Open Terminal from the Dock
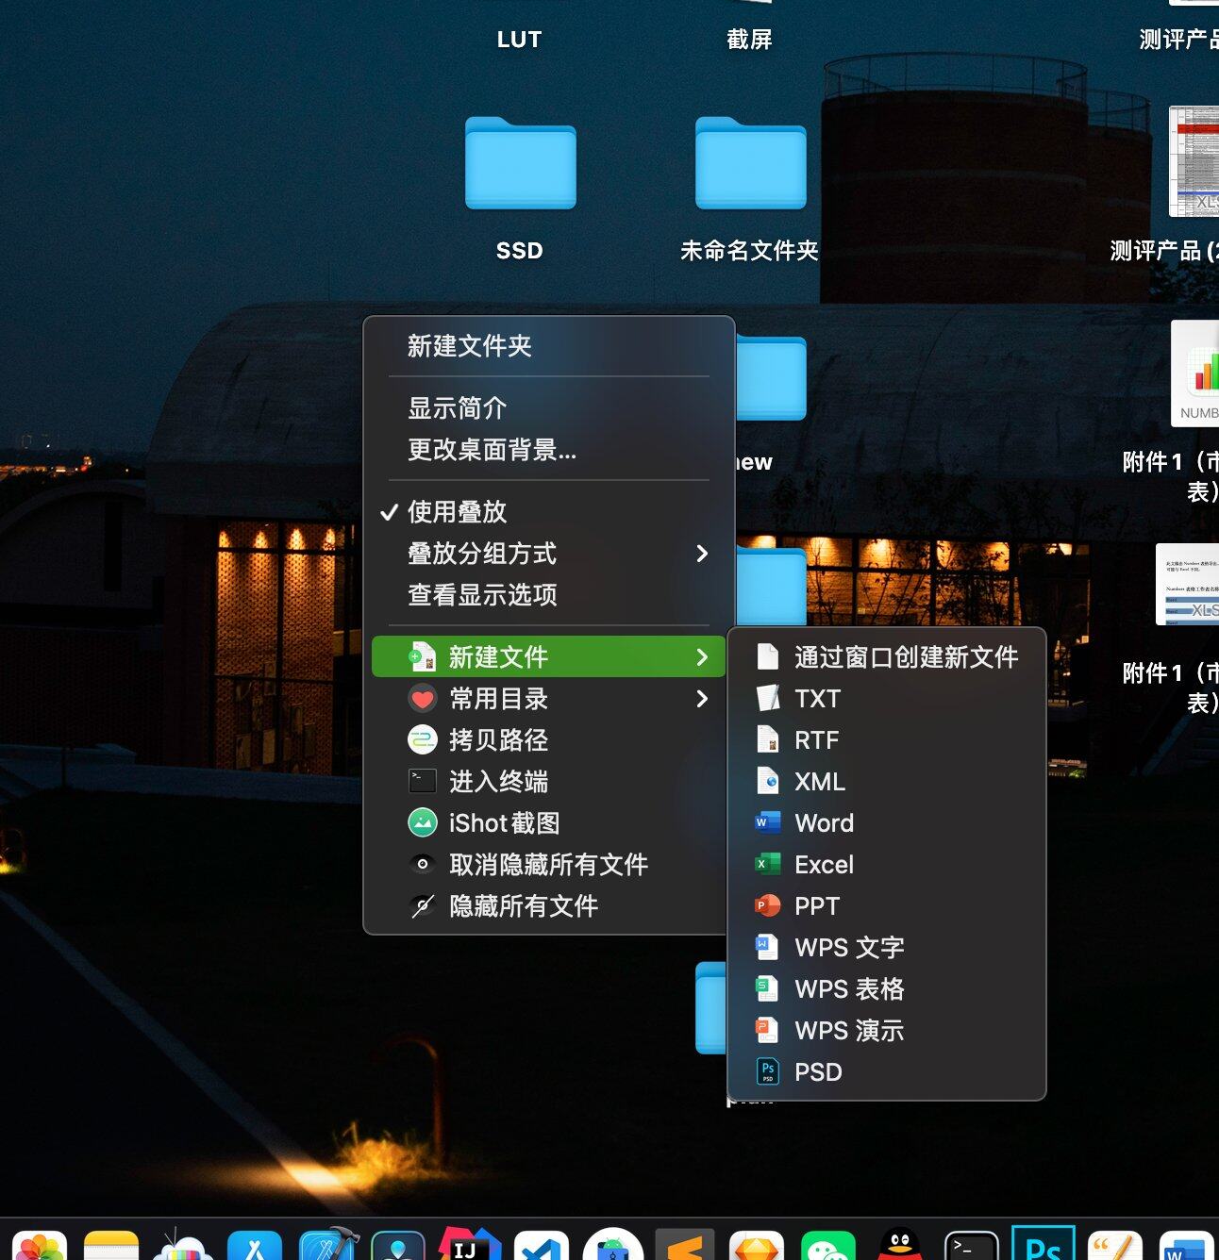 (x=972, y=1245)
